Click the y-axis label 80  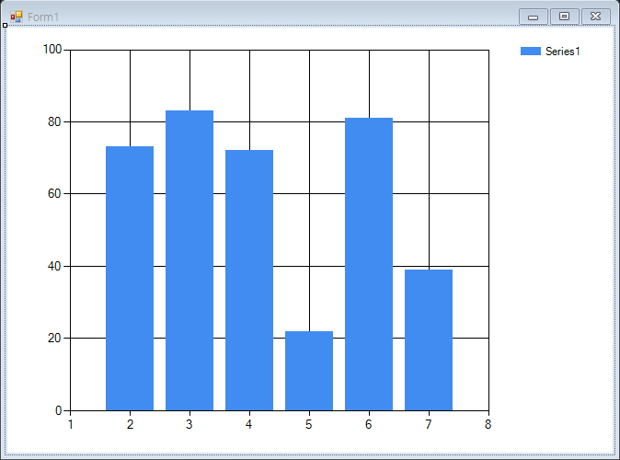(x=54, y=121)
